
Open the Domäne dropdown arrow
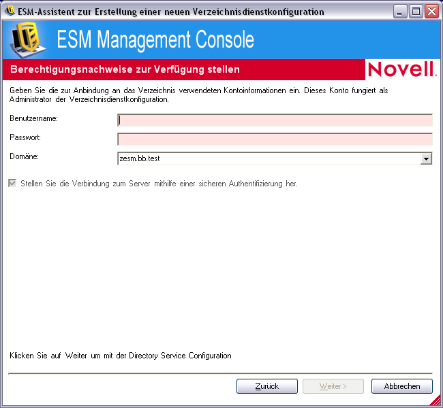click(x=426, y=158)
